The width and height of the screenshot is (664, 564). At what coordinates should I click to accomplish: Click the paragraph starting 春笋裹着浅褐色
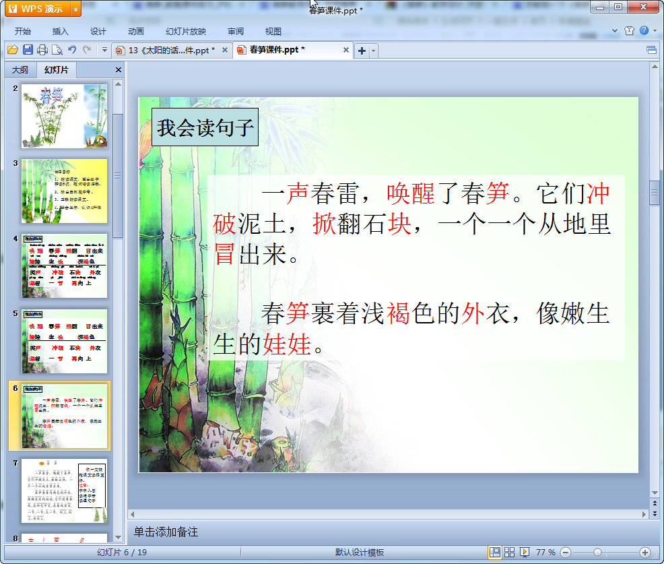tap(412, 328)
